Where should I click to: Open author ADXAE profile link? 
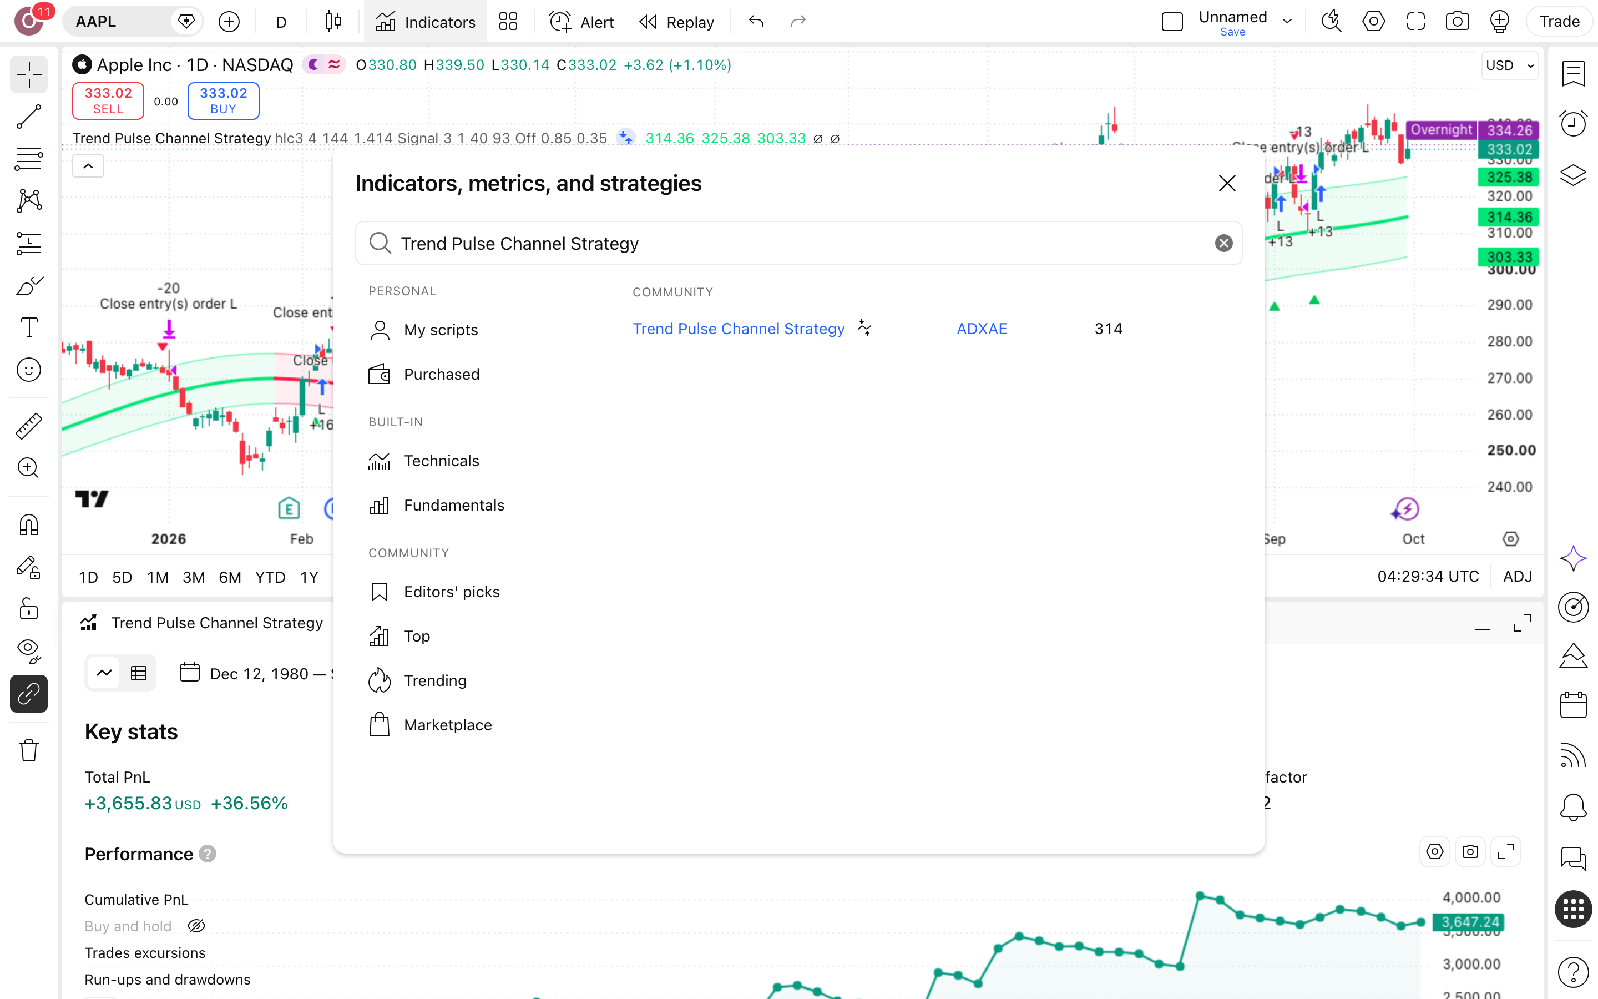[x=981, y=329]
